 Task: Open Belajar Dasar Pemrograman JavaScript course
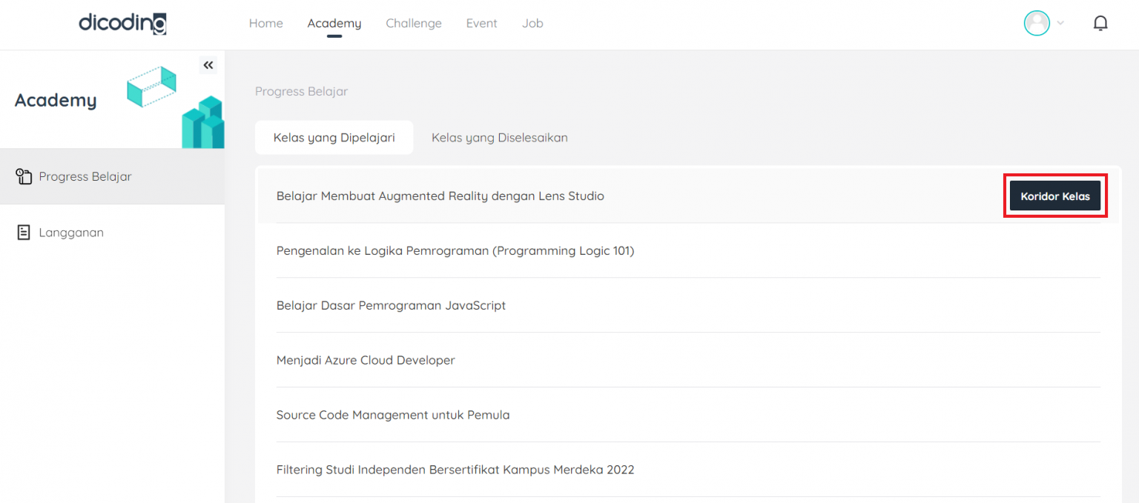click(392, 305)
